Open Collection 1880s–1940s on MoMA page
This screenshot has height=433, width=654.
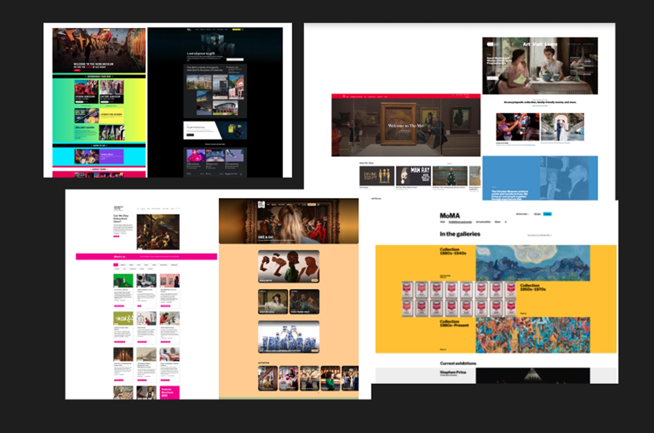tap(453, 251)
